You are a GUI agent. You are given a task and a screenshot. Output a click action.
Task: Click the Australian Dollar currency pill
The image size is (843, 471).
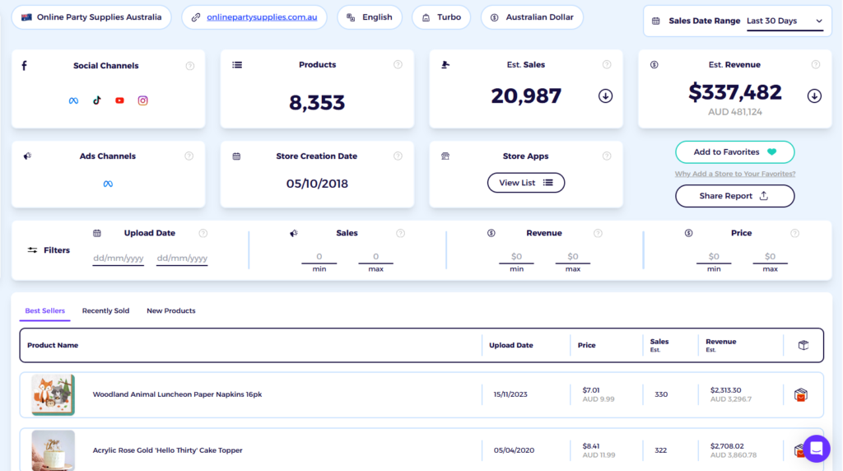533,17
